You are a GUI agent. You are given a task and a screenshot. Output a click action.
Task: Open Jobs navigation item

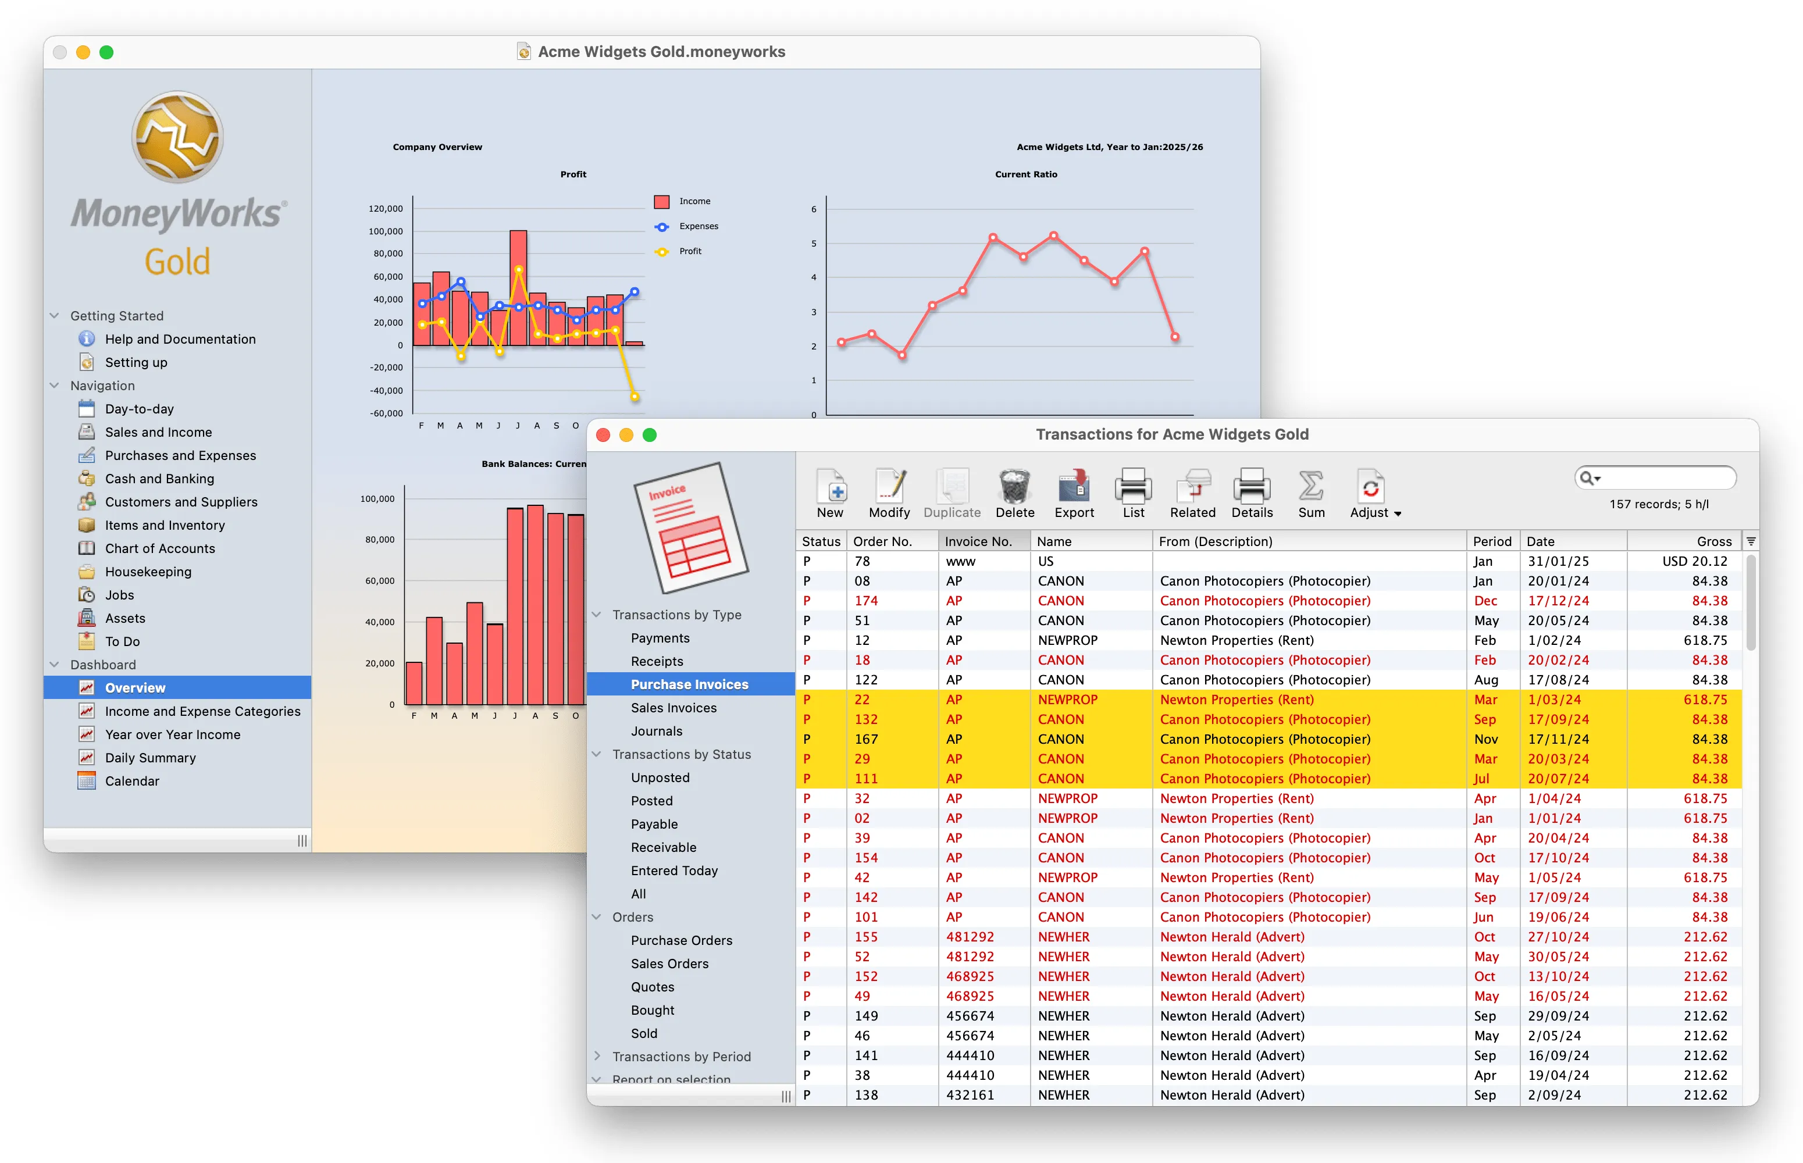coord(119,595)
